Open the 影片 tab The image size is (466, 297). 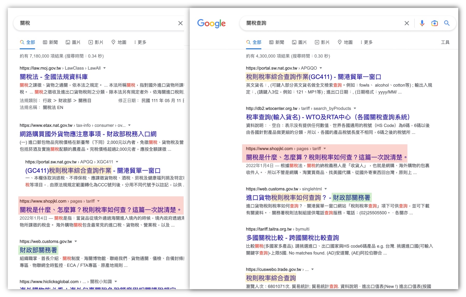click(x=322, y=42)
